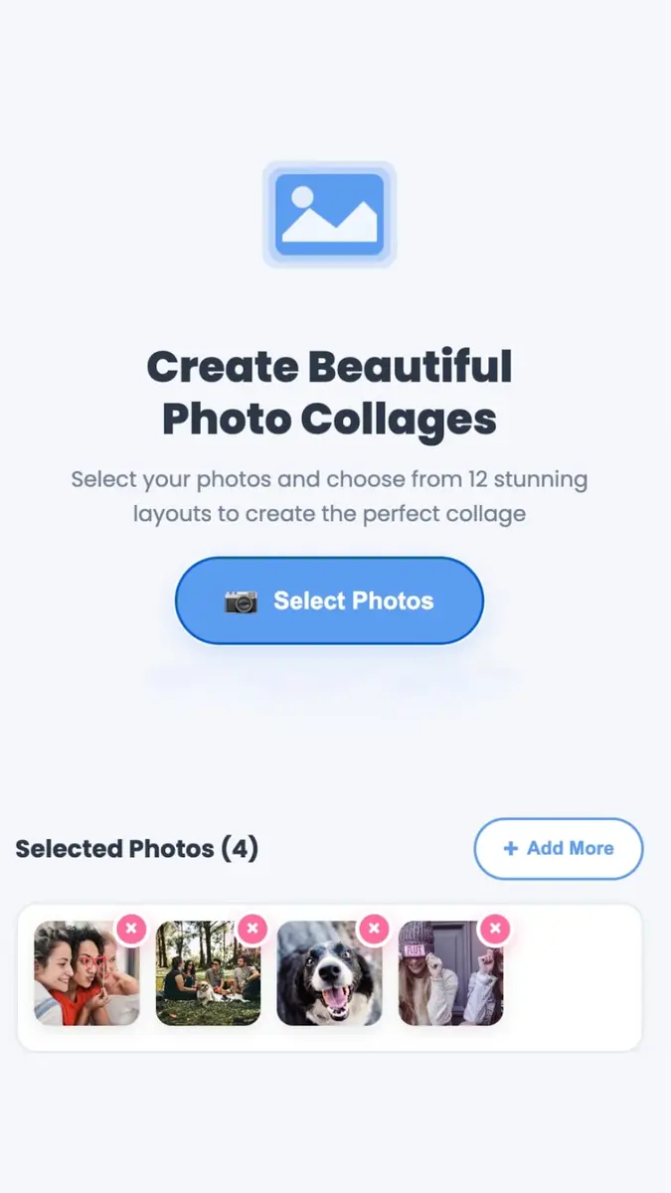Remove the picnic photo using its X icon
This screenshot has width=671, height=1193.
(252, 929)
